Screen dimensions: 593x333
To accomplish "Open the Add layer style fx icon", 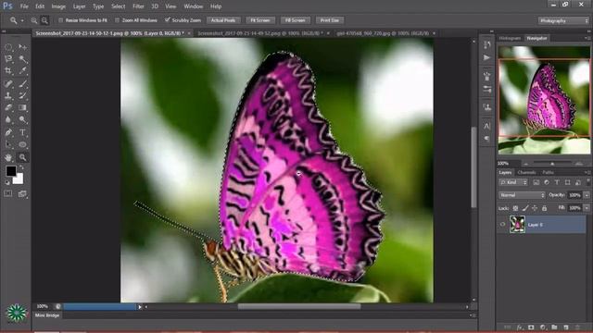I will coord(520,327).
